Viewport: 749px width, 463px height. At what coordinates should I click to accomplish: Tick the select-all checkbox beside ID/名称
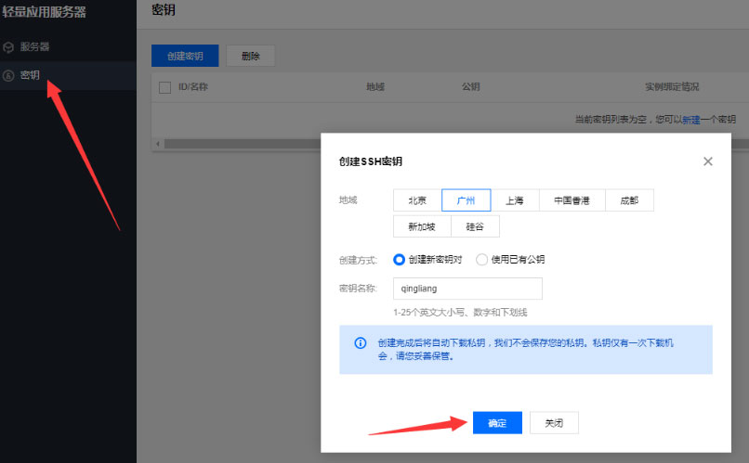164,87
